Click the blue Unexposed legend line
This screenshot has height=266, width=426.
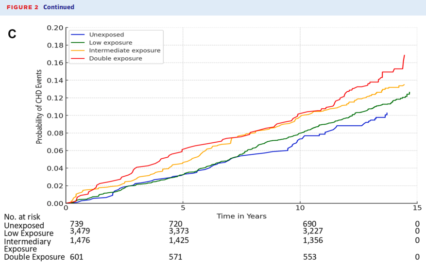78,35
